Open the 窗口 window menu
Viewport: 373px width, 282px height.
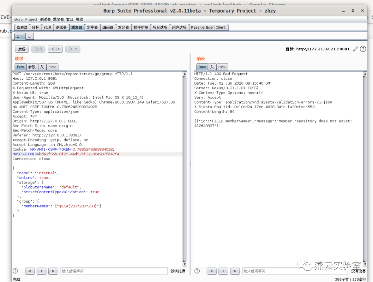70,19
